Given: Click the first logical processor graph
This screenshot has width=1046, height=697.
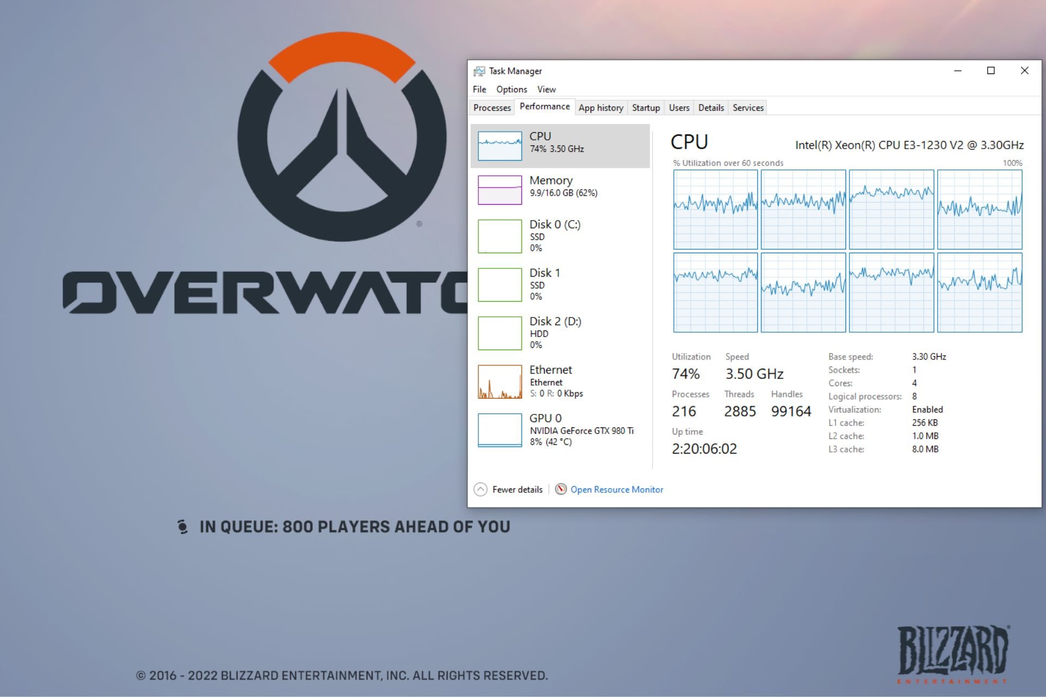Looking at the screenshot, I should click(x=715, y=210).
